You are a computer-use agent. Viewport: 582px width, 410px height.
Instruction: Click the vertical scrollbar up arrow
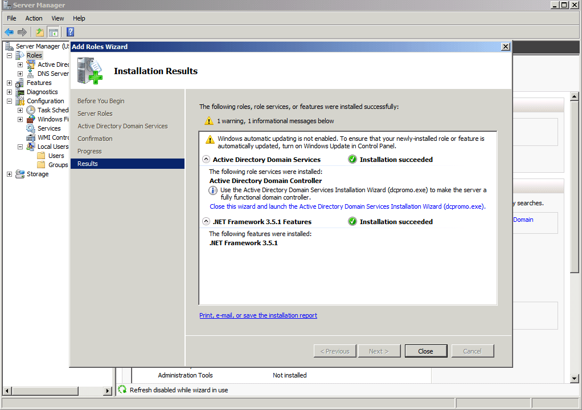[x=574, y=96]
